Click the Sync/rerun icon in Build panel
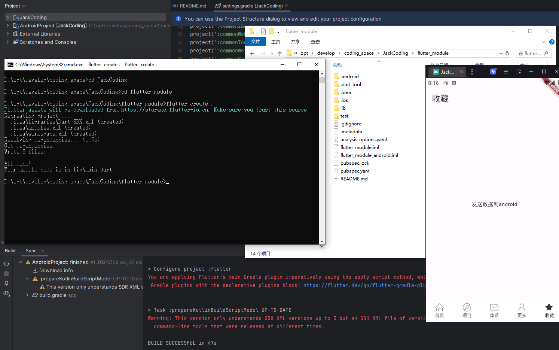The height and width of the screenshot is (350, 559). pyautogui.click(x=6, y=264)
